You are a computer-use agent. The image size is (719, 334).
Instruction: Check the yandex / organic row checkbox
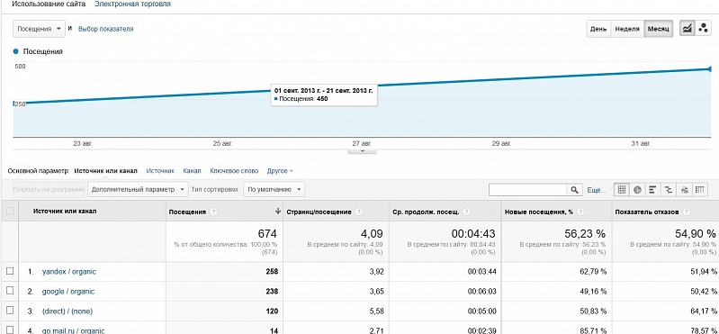point(10,271)
